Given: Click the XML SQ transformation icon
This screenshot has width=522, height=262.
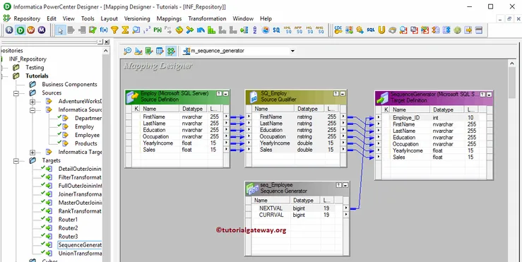Looking at the screenshot, I should 287,30.
